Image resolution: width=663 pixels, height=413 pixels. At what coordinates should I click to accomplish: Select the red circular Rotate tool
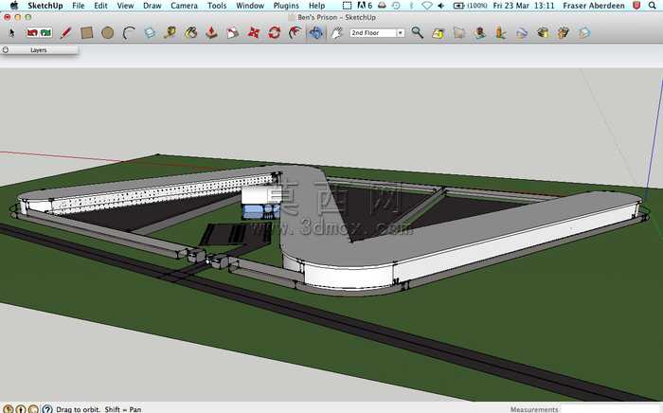pos(274,32)
